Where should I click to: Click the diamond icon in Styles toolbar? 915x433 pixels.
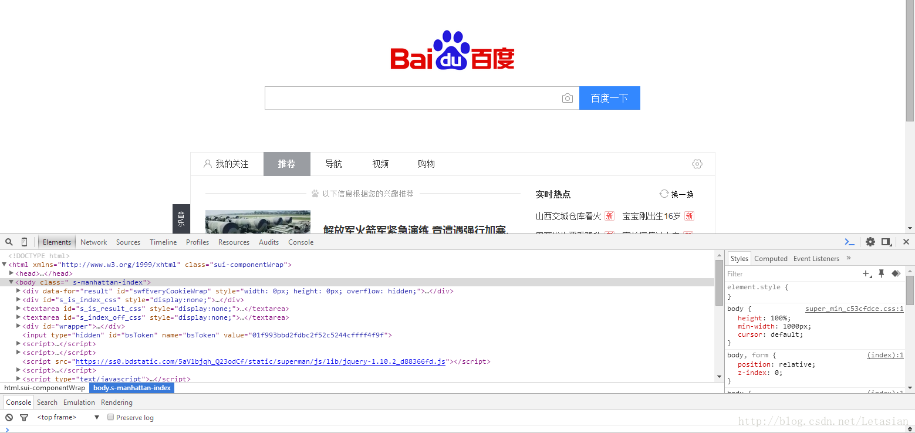896,273
